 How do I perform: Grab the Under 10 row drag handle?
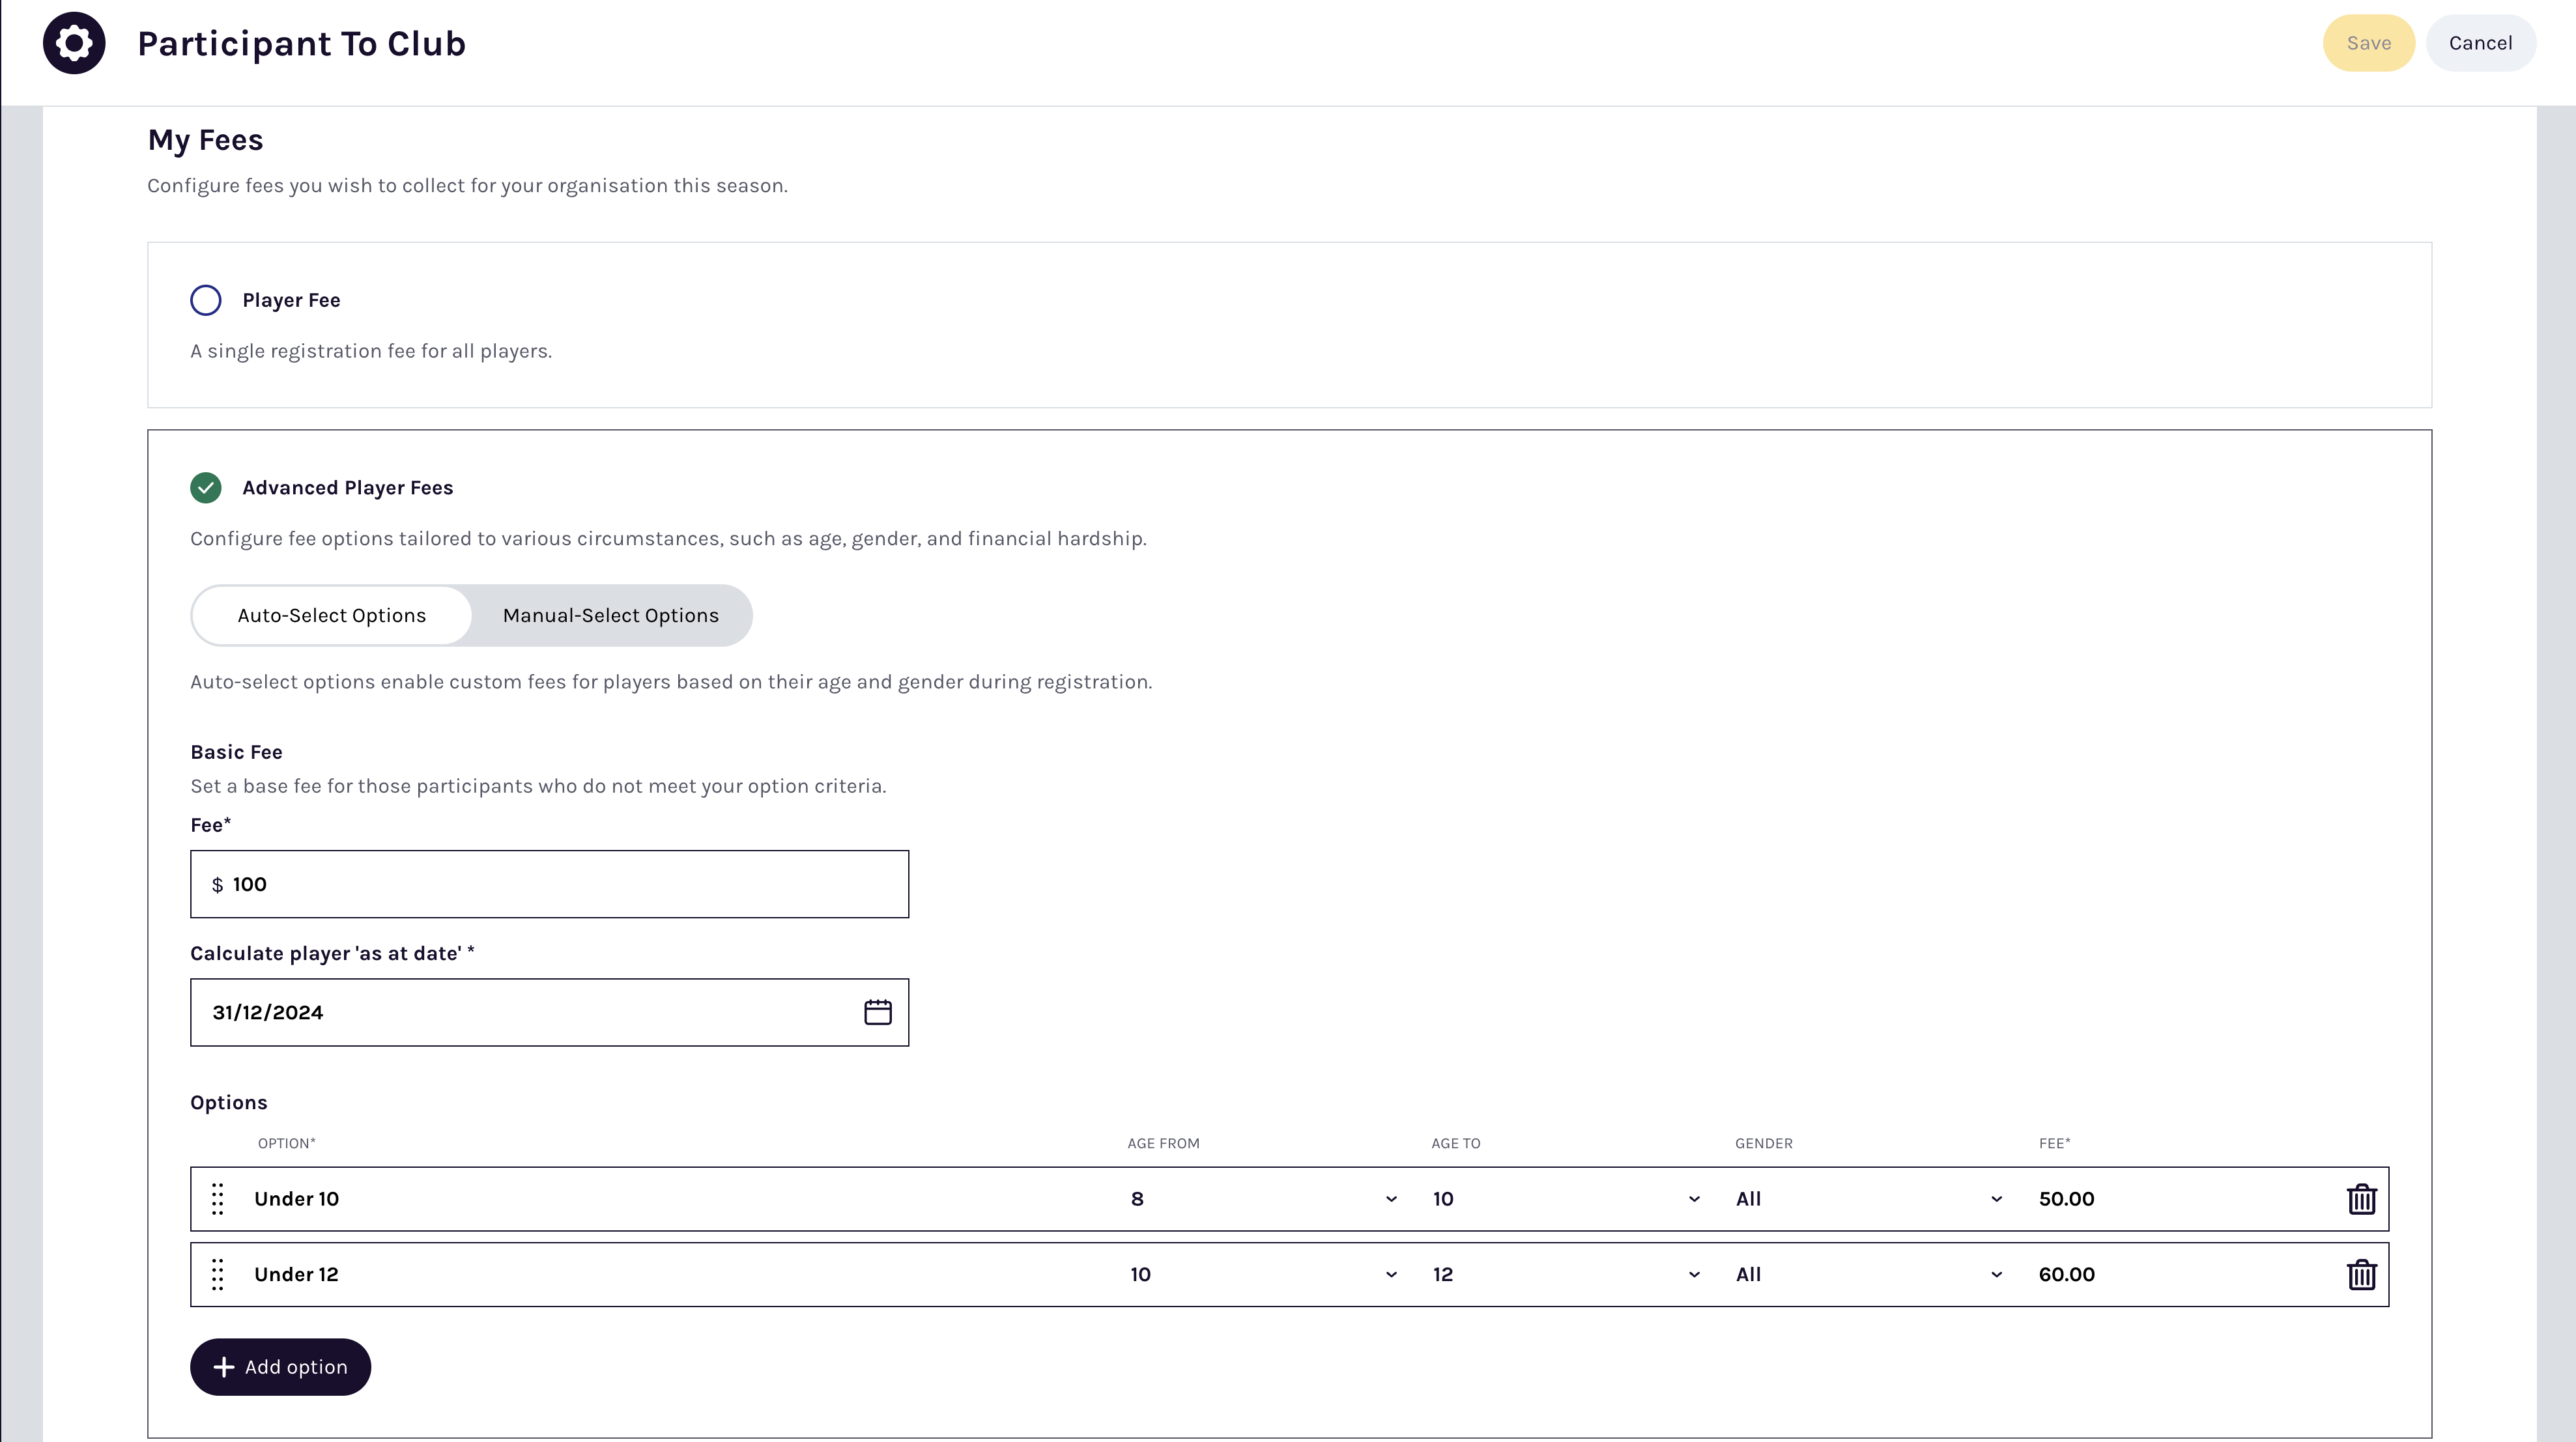click(218, 1199)
